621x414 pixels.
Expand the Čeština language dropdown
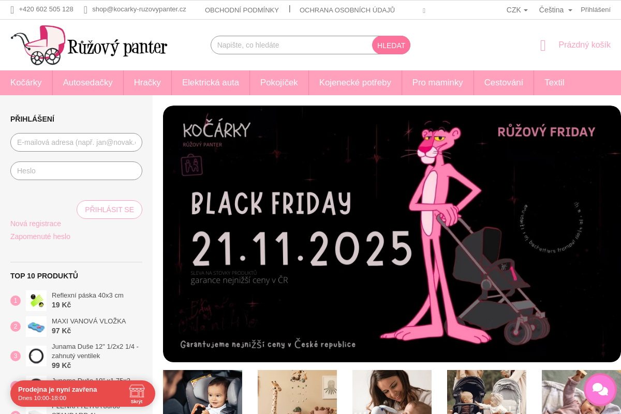pyautogui.click(x=555, y=10)
